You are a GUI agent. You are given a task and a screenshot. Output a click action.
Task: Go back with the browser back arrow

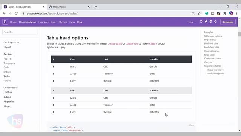pos(4,14)
